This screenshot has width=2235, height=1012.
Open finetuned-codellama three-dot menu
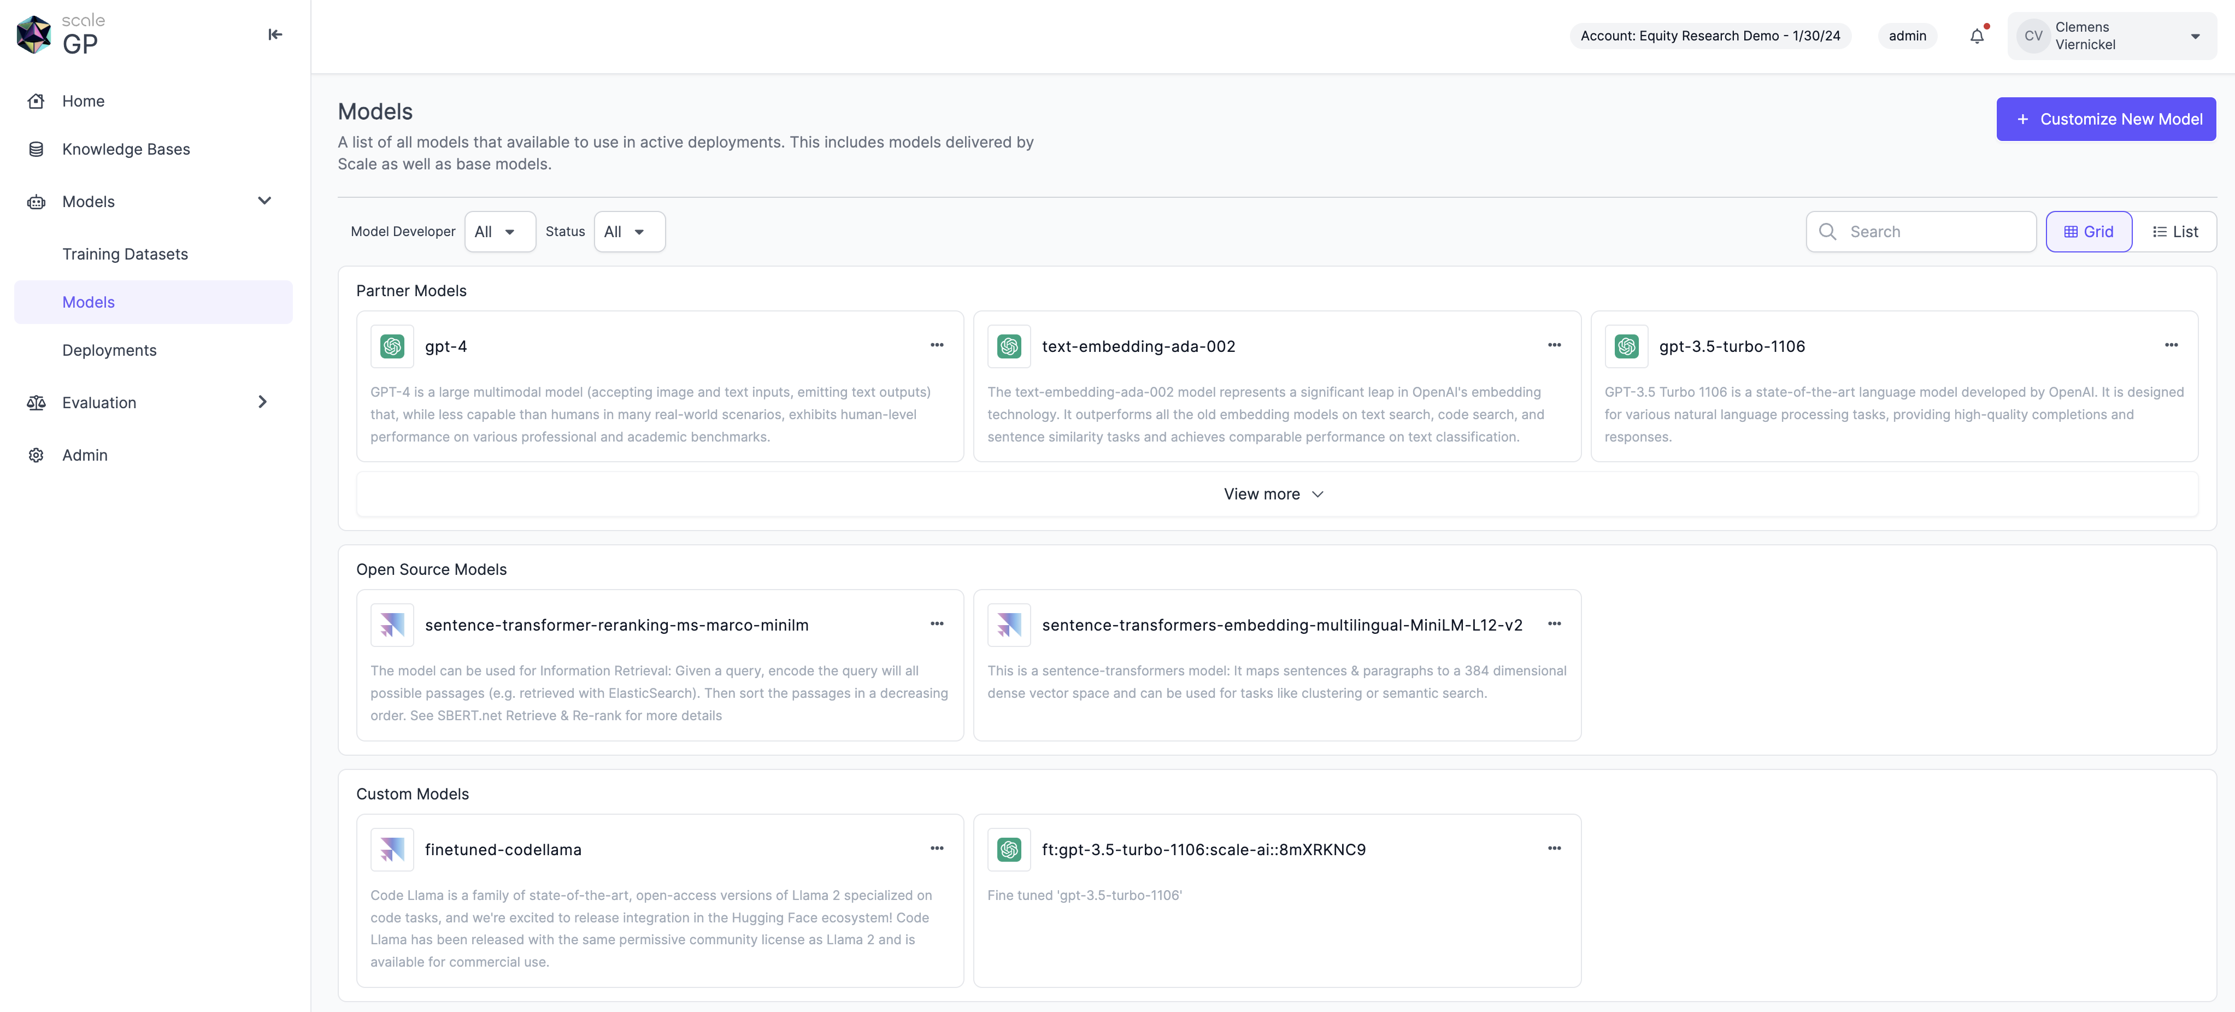click(937, 849)
